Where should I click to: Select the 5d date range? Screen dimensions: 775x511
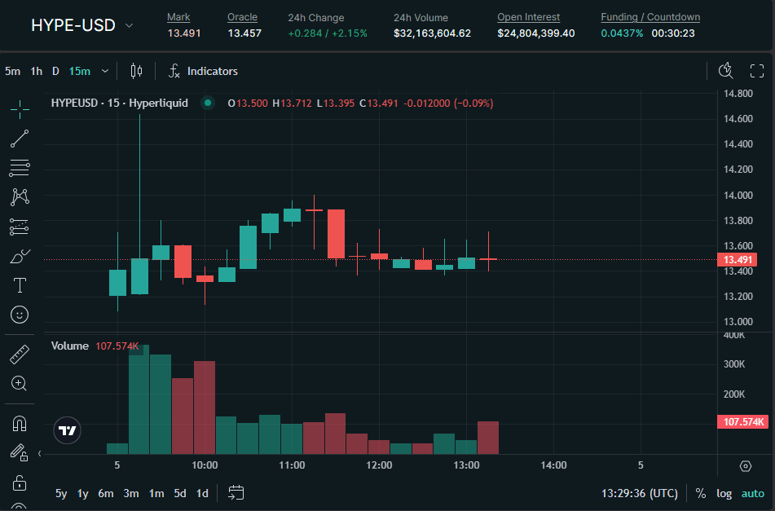click(179, 493)
